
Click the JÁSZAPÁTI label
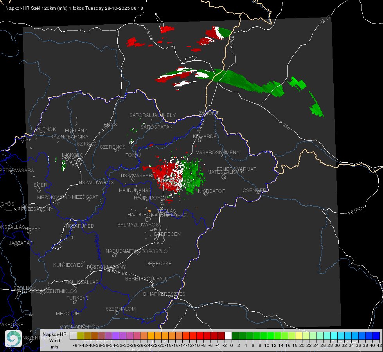coord(21,243)
